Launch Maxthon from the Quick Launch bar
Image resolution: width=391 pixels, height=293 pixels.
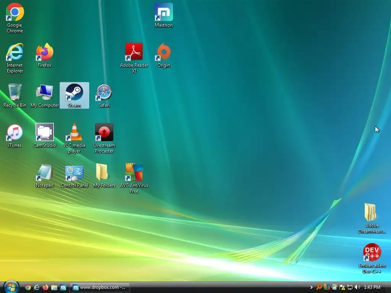click(x=63, y=287)
